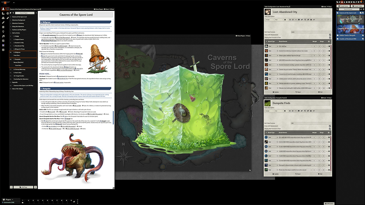Click Add Page button in journal

click(x=23, y=187)
